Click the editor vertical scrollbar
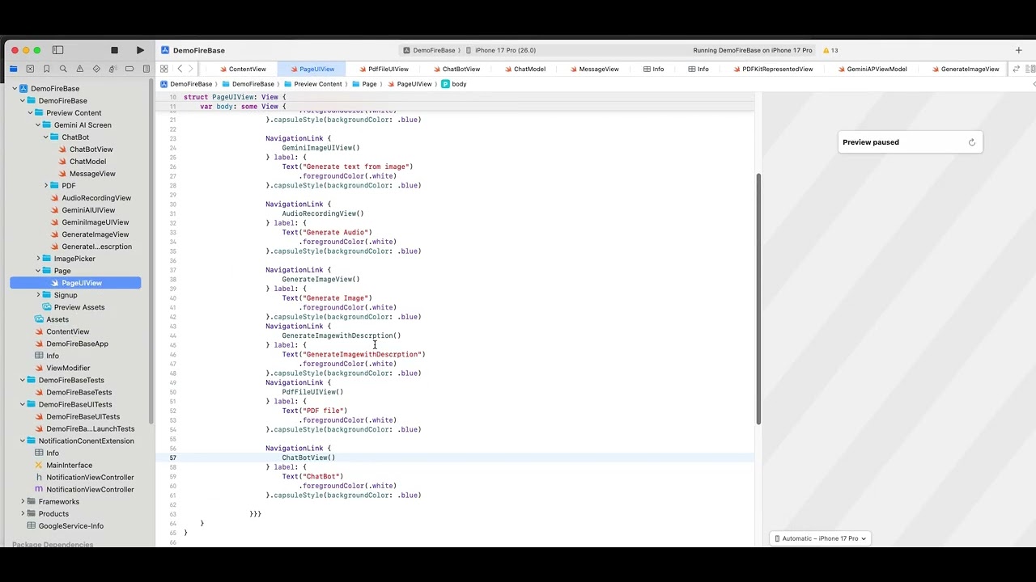This screenshot has width=1036, height=582. [x=758, y=299]
